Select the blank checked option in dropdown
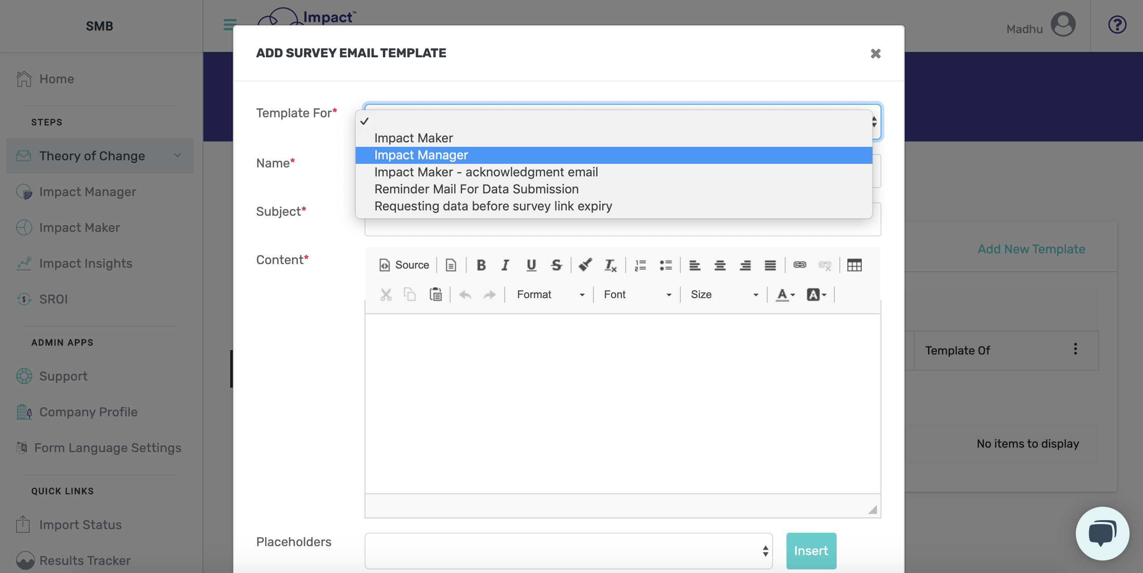The height and width of the screenshot is (573, 1143). coord(614,121)
